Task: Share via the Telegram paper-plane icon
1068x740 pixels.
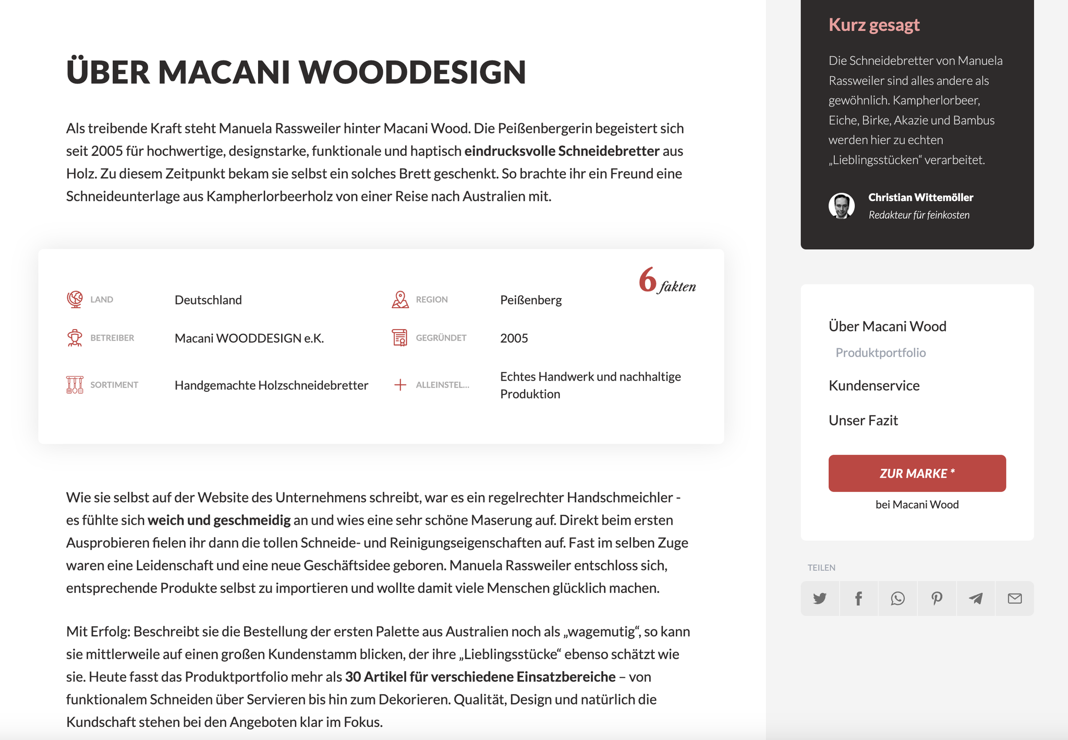Action: pyautogui.click(x=976, y=598)
